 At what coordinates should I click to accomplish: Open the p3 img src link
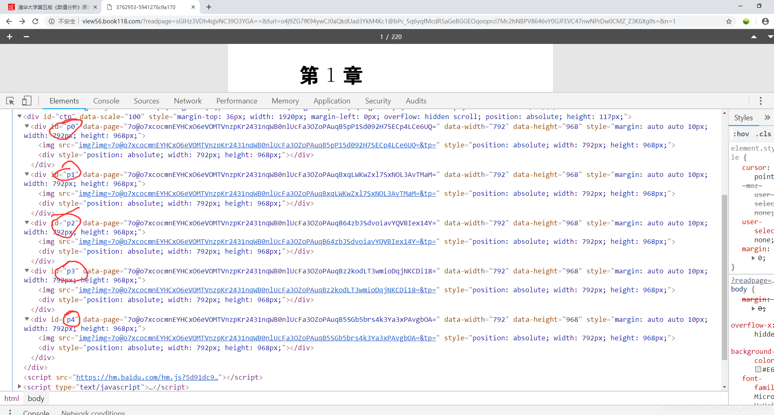[257, 290]
